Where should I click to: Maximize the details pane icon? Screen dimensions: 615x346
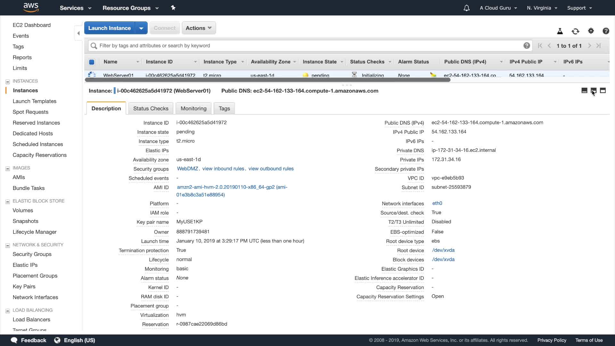(x=603, y=91)
